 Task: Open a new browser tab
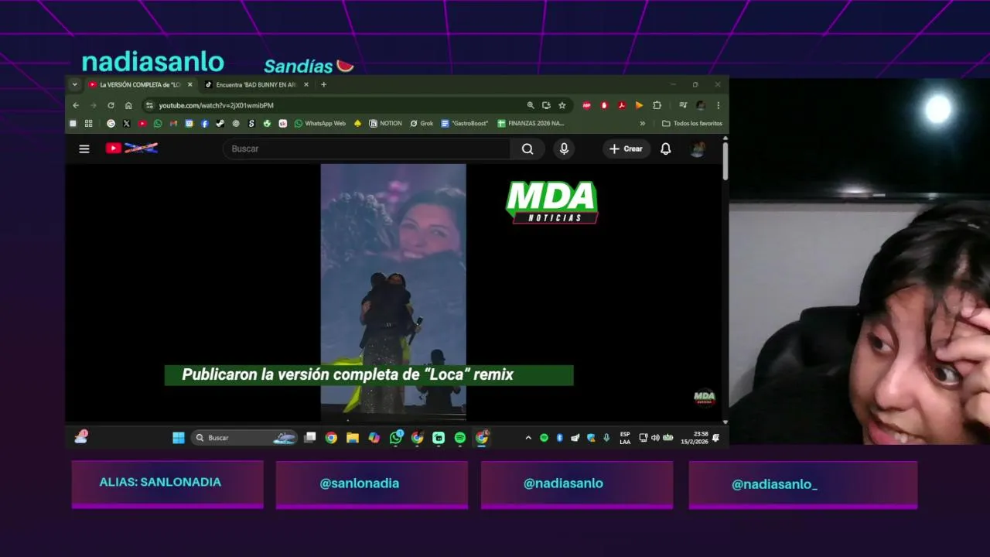tap(323, 84)
